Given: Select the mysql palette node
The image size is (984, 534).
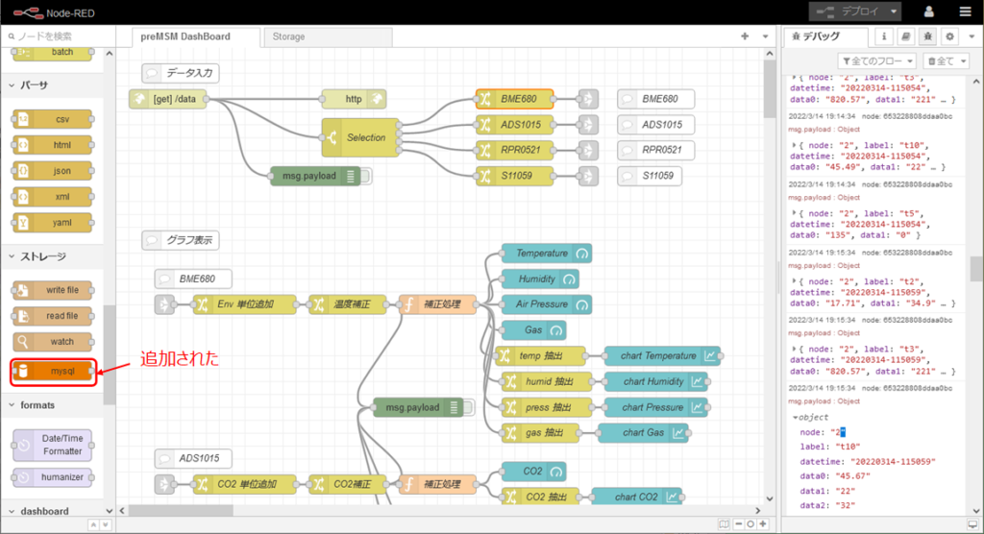Looking at the screenshot, I should [x=53, y=372].
